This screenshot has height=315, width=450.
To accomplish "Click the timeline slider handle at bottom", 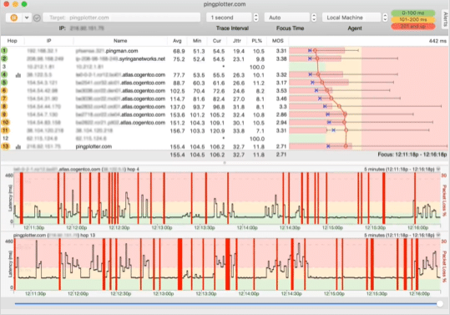I will pyautogui.click(x=440, y=304).
